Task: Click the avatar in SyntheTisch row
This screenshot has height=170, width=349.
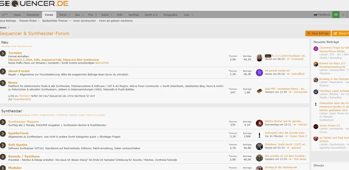Action: pos(259,135)
